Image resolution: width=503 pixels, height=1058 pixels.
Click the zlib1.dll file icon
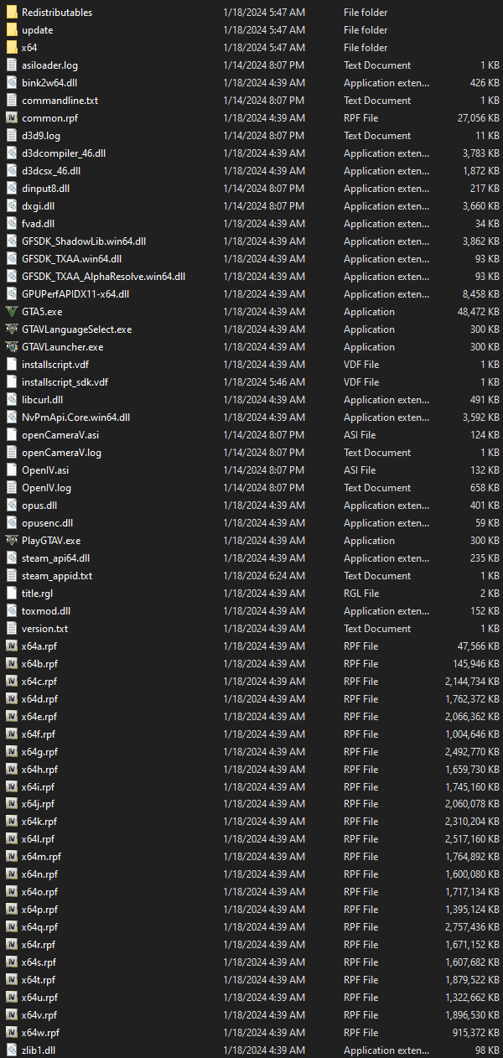[12, 1050]
